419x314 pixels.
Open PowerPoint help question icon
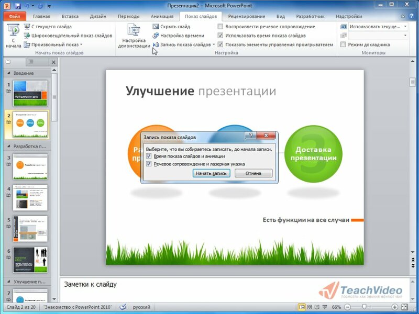412,16
